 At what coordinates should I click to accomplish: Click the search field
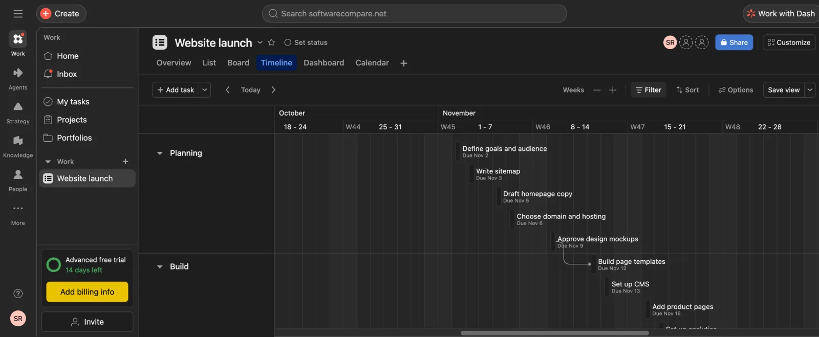click(414, 14)
